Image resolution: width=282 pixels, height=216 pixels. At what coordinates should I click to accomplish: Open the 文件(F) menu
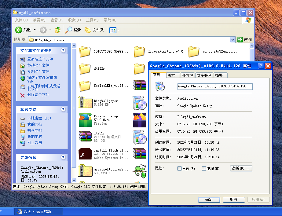coord(21,20)
